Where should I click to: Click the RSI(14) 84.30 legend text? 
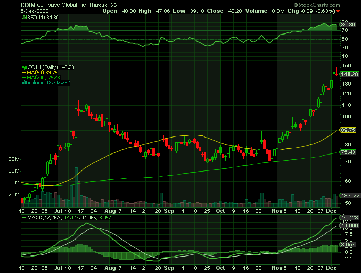click(43, 17)
